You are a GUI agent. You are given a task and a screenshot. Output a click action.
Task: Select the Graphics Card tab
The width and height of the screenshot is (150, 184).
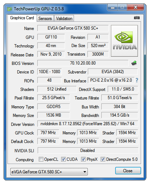tap(22, 18)
